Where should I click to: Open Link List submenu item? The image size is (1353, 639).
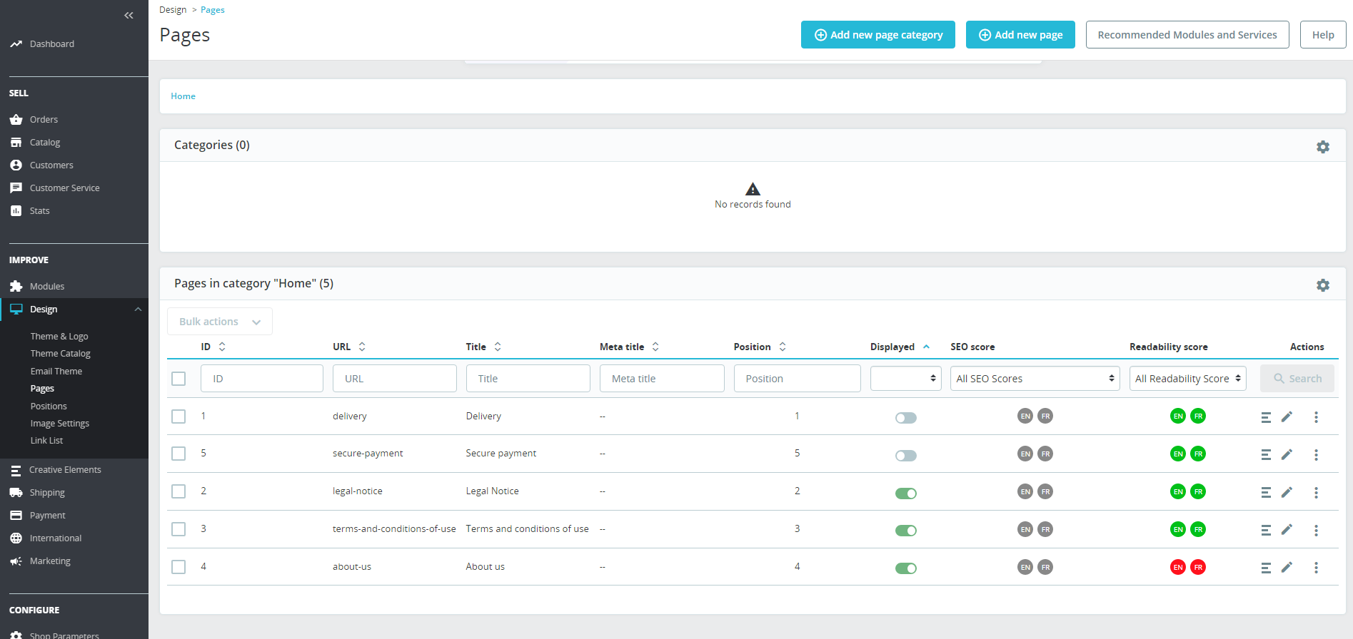tap(46, 440)
